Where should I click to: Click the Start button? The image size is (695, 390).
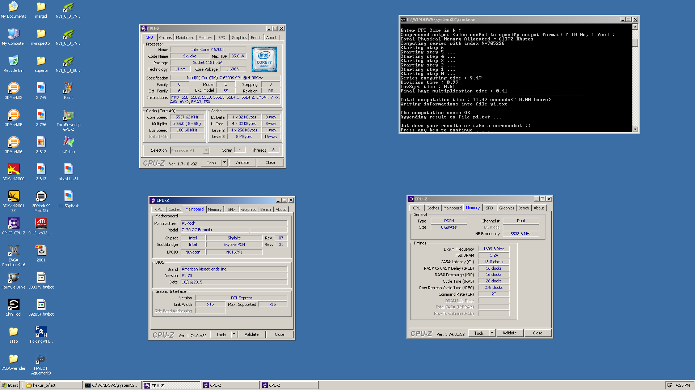pyautogui.click(x=10, y=385)
